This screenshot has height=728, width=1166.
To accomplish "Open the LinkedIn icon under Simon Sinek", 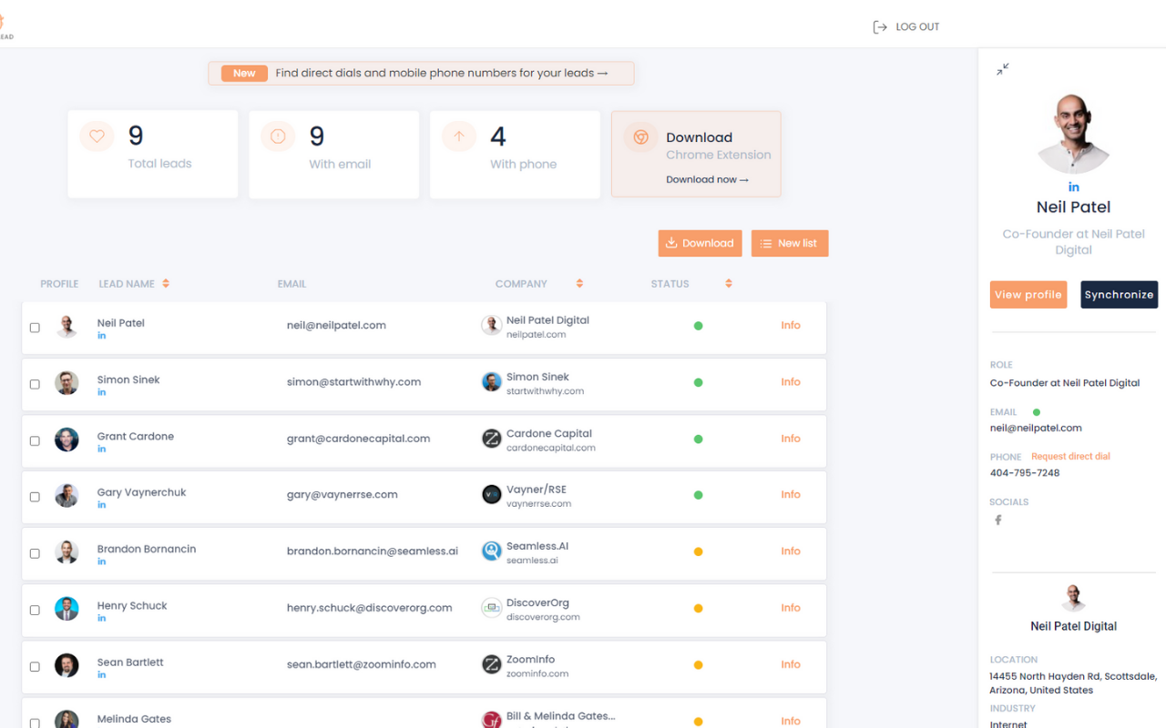I will click(102, 392).
